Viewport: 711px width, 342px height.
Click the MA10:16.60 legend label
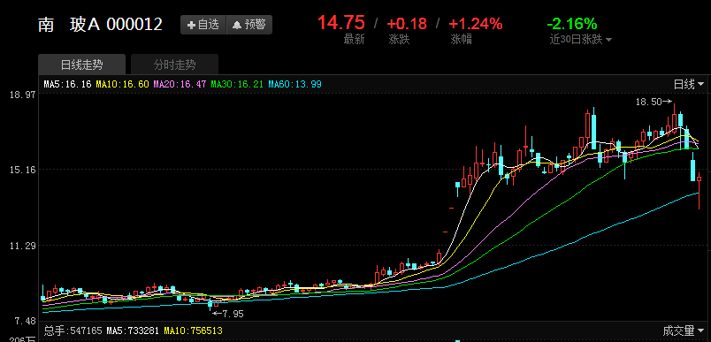pos(122,84)
